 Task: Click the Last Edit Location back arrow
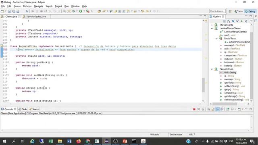click(x=143, y=11)
